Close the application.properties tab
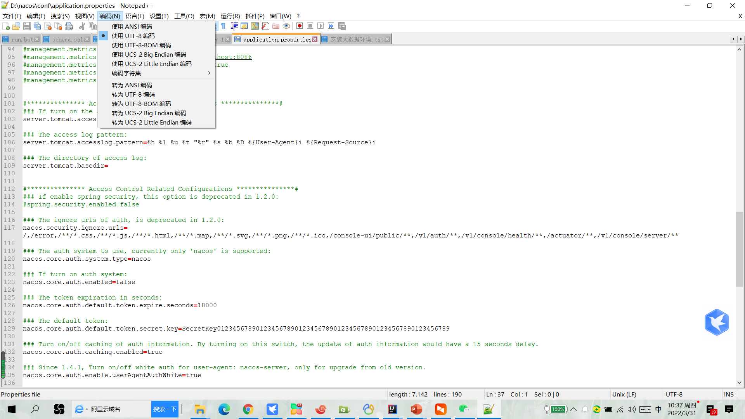Screen dimensions: 745x419 [x=315, y=40]
